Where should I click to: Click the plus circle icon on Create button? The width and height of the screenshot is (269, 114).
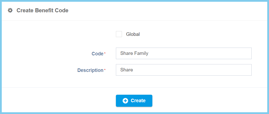[x=125, y=101]
